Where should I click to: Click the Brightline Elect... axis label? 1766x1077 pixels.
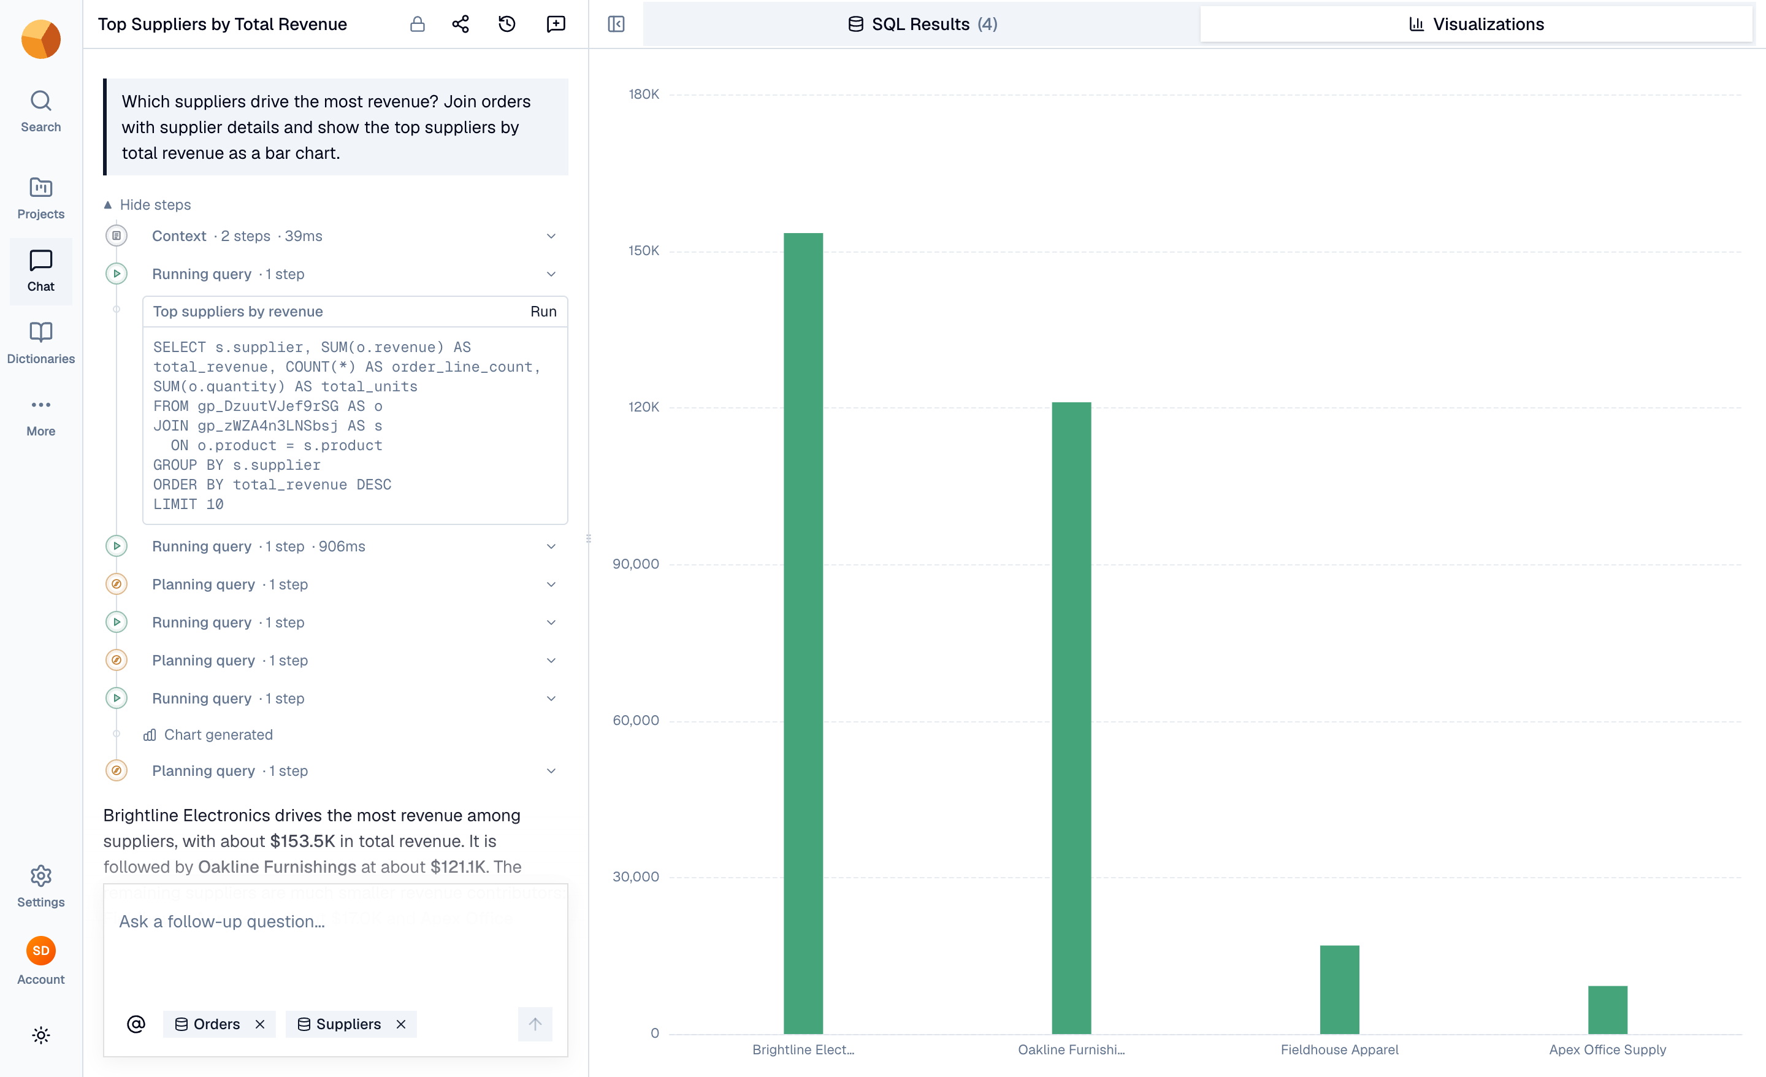(x=803, y=1050)
